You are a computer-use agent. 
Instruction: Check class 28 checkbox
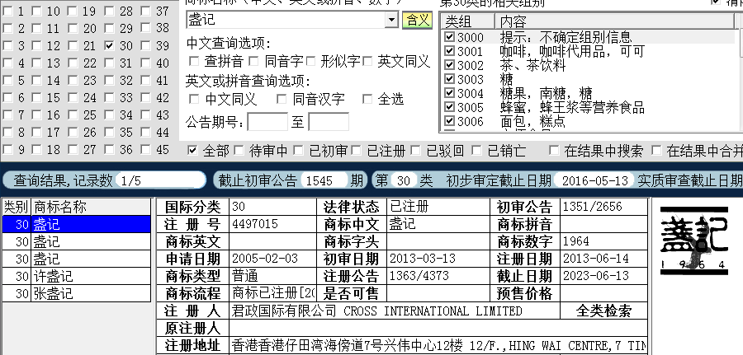[110, 12]
